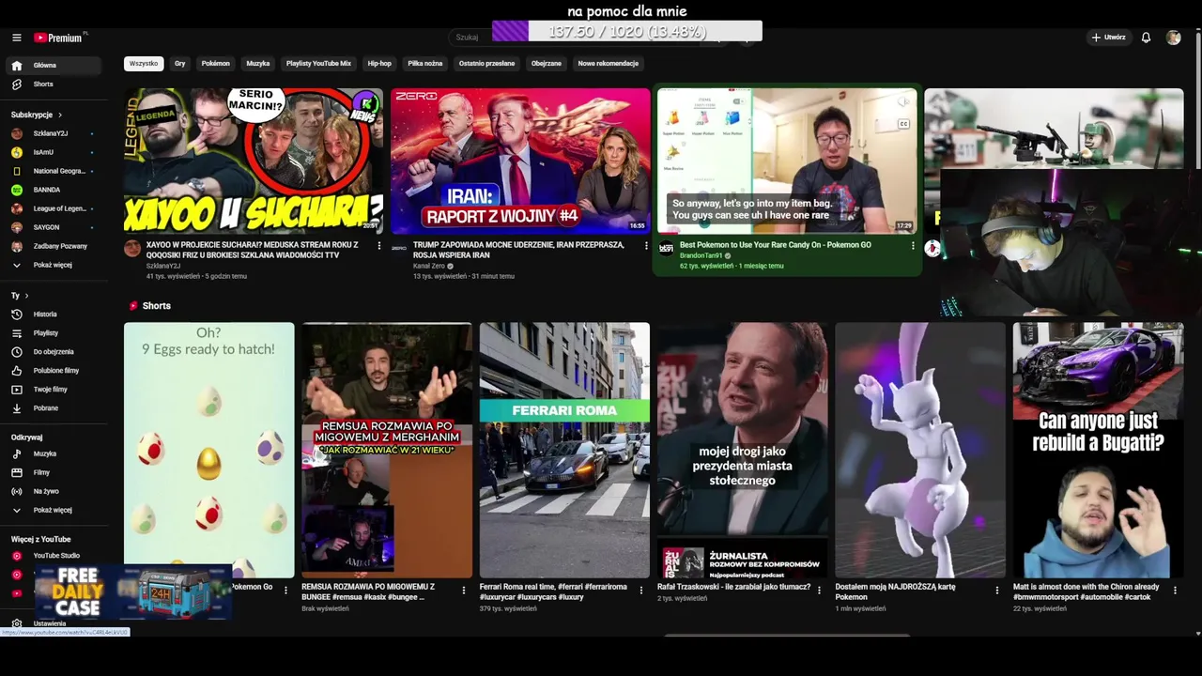The image size is (1202, 676).
Task: Open options menu for XAYOO video
Action: pyautogui.click(x=379, y=246)
